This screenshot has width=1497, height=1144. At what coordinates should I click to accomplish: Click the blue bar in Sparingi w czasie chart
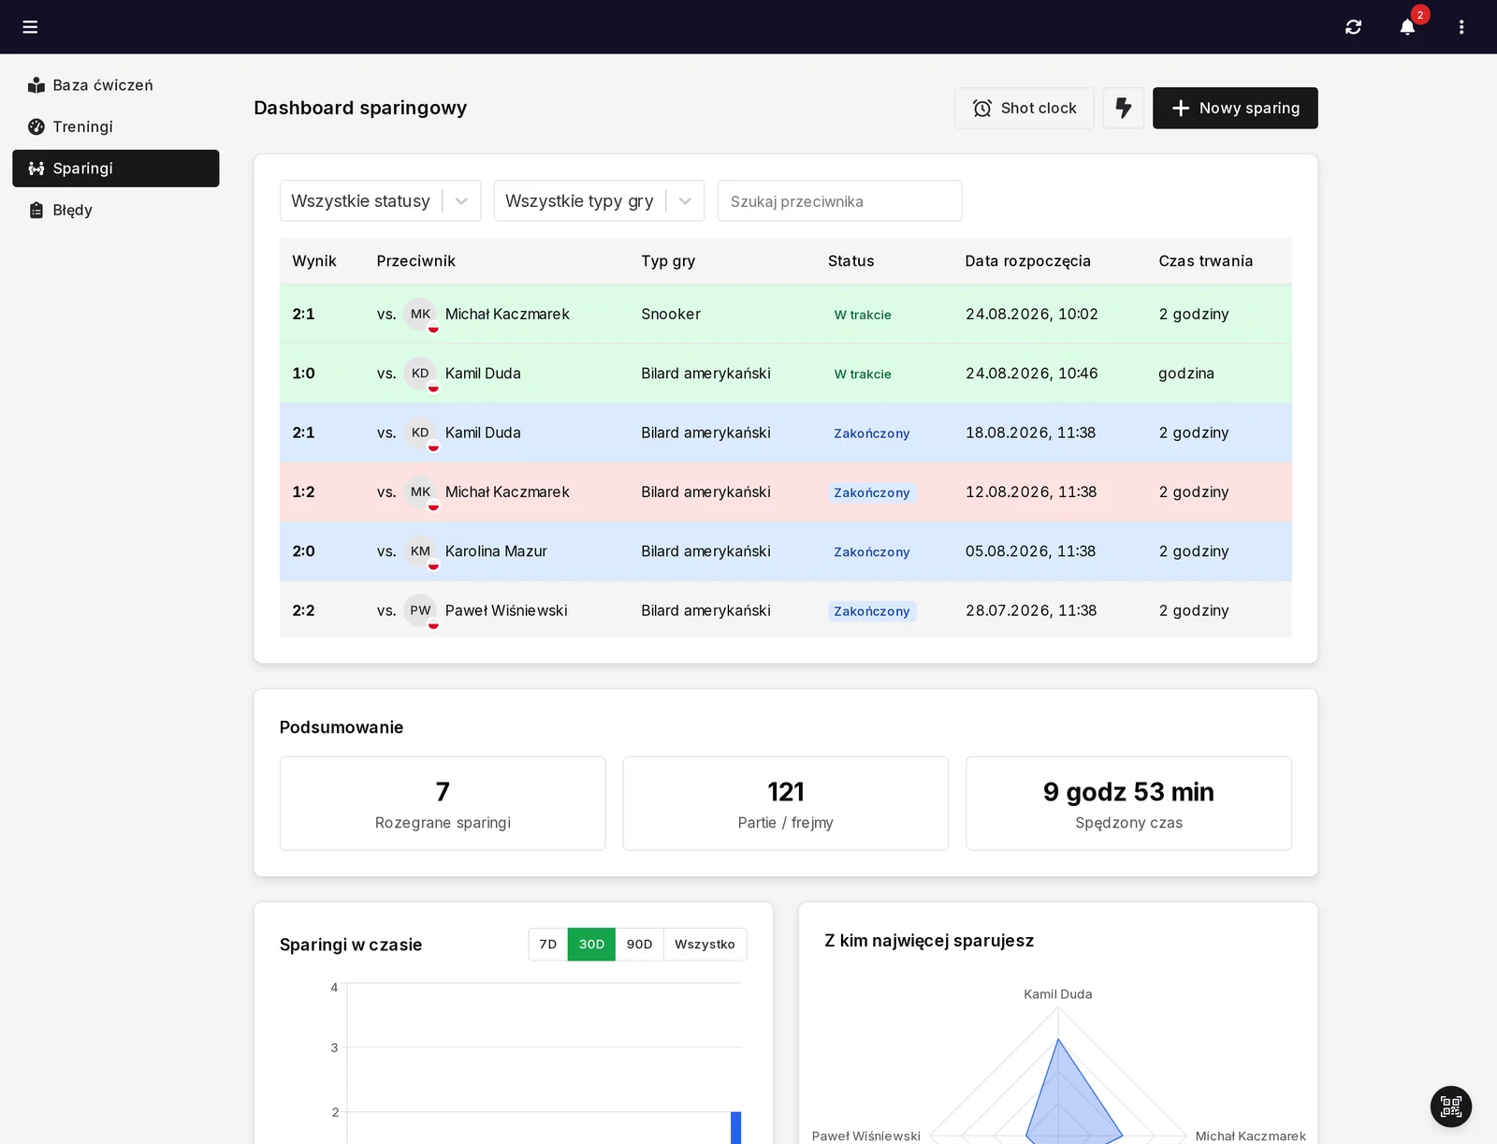pos(736,1127)
